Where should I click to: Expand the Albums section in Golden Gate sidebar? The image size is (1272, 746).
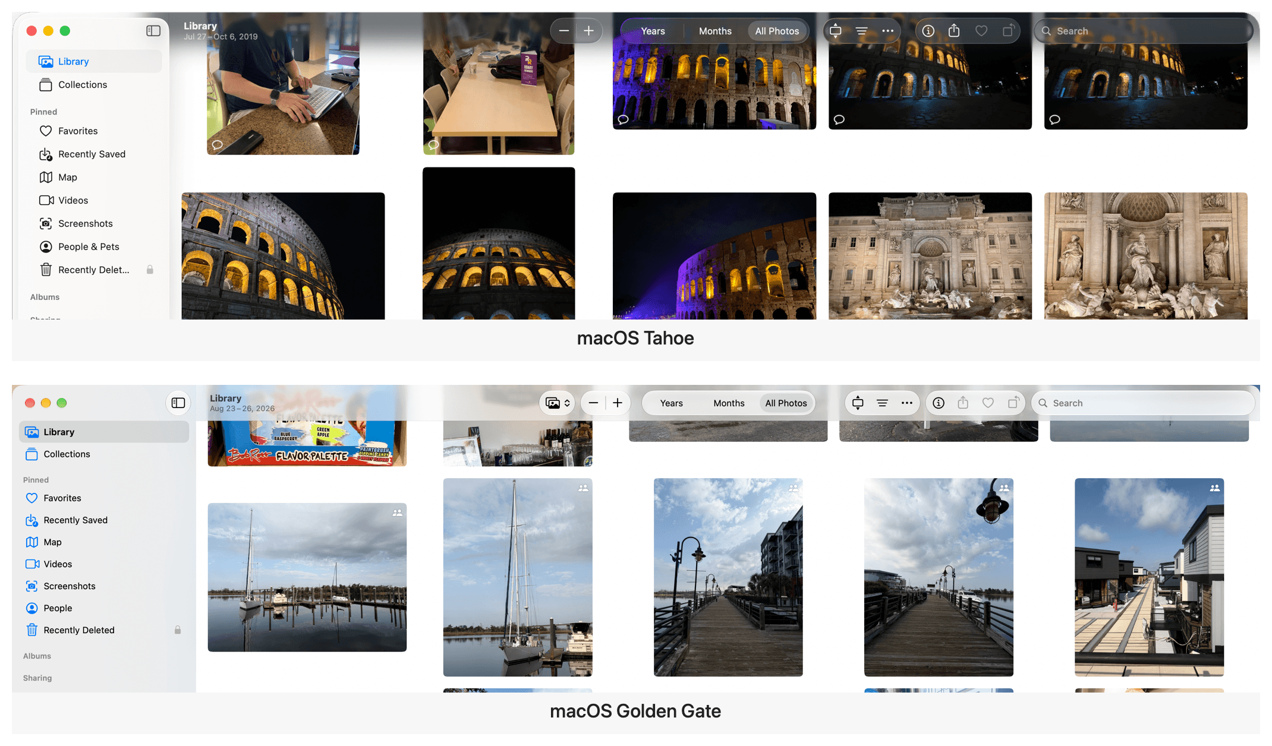coord(37,656)
